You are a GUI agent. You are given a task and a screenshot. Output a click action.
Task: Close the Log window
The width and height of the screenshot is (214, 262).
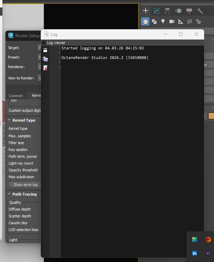[x=196, y=34]
